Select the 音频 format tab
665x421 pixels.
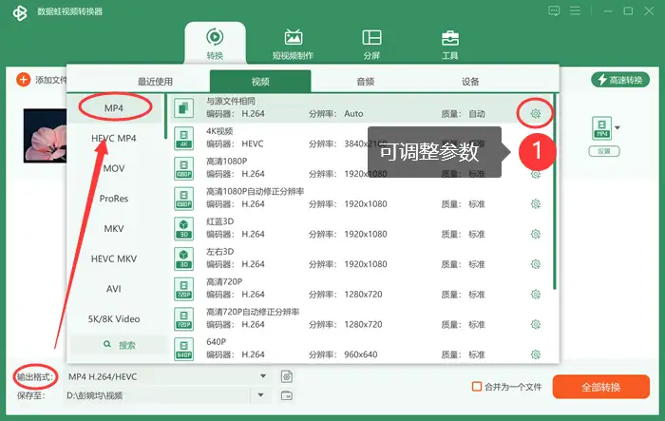[x=366, y=82]
